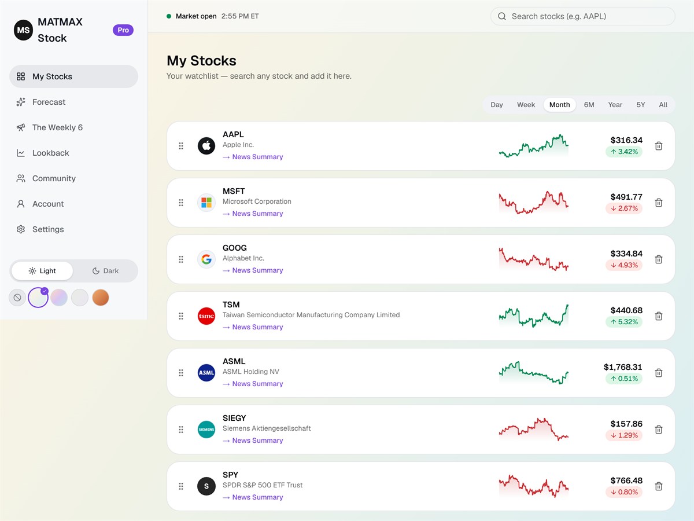This screenshot has height=521, width=694.
Task: Open The Weekly 6
Action: [x=73, y=127]
